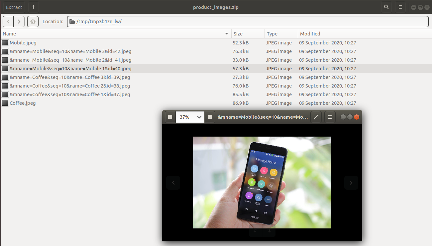
Task: Show next image with the right chevron
Action: [351, 182]
